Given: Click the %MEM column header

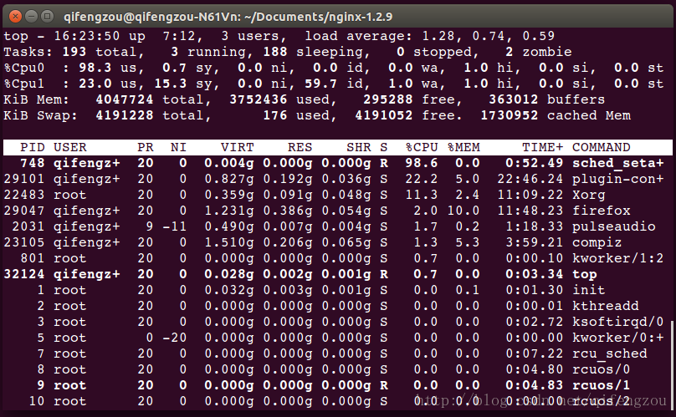Looking at the screenshot, I should click(463, 147).
